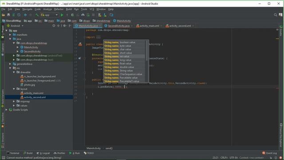Click the class gutter icon beside public class
Screen dimensions: 284x160
click(x=80, y=44)
